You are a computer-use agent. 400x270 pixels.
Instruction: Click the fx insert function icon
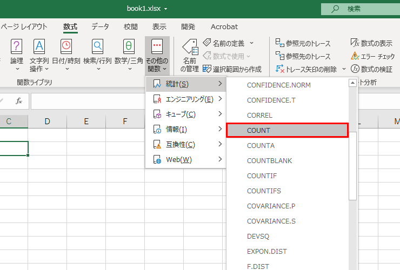click(x=18, y=101)
